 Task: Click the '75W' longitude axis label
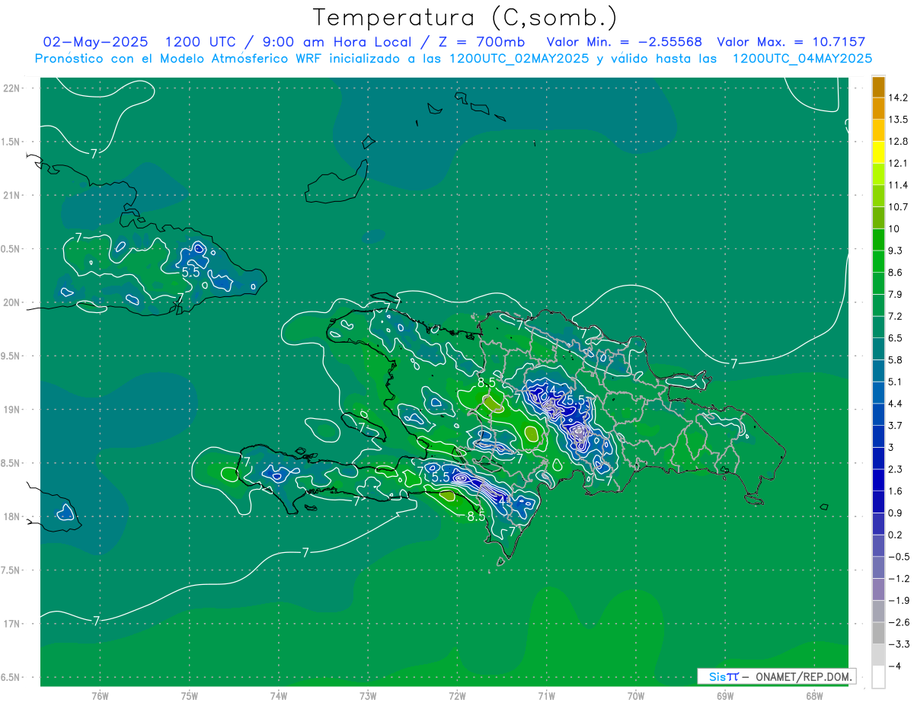(190, 695)
